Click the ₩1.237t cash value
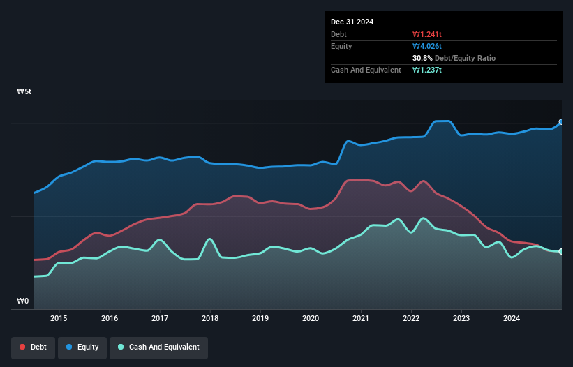The height and width of the screenshot is (367, 573). click(427, 70)
